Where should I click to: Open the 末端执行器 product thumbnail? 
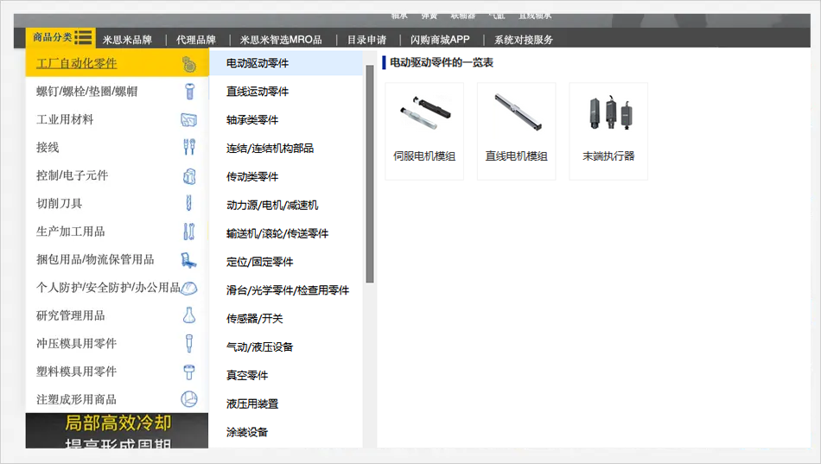(608, 131)
